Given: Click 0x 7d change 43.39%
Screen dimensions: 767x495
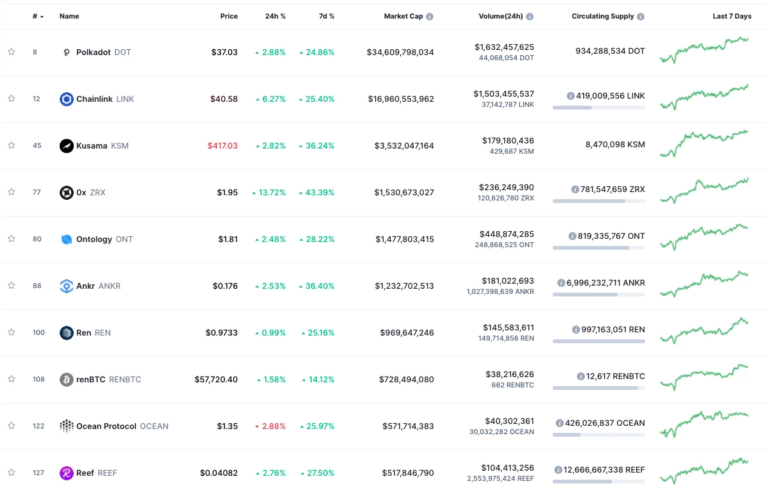Looking at the screenshot, I should point(317,193).
